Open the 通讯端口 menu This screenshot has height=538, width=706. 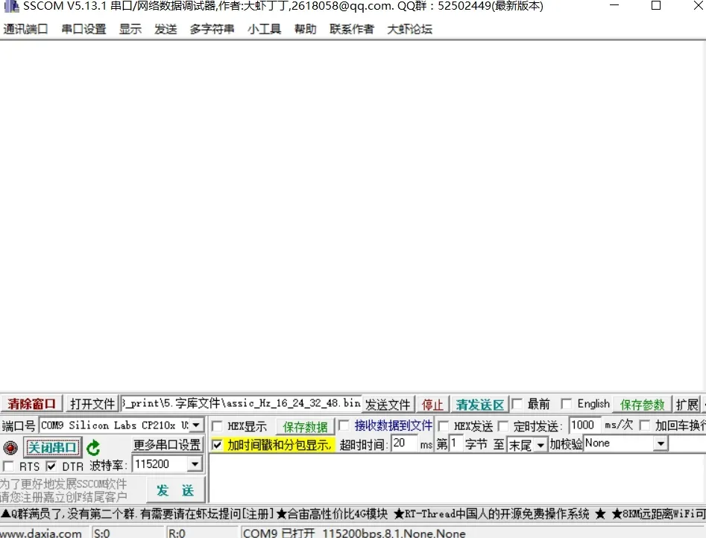pos(25,29)
